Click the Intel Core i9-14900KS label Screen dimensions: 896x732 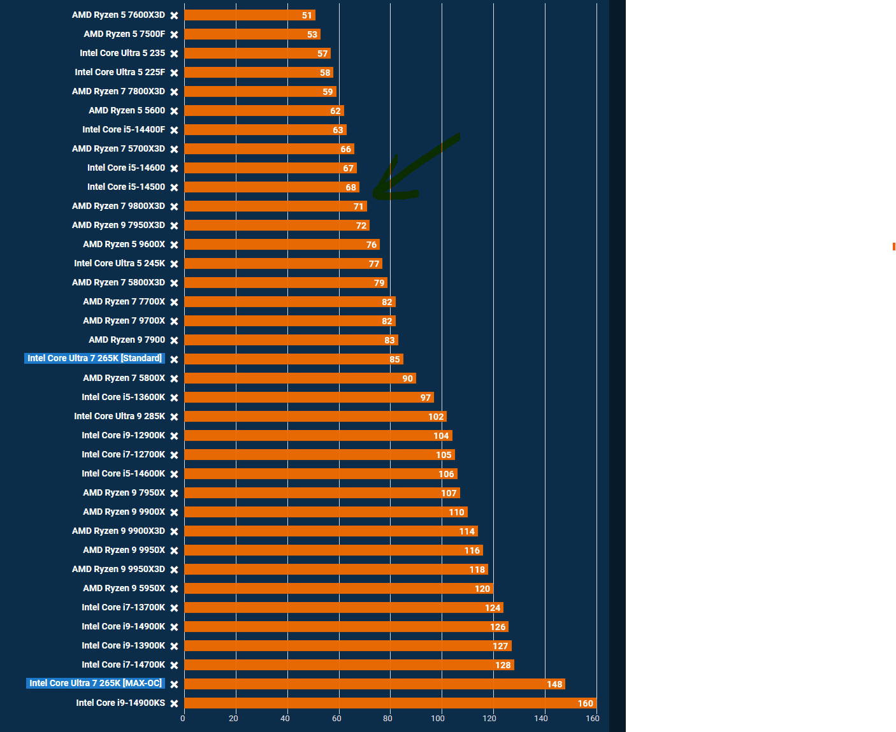(x=120, y=703)
